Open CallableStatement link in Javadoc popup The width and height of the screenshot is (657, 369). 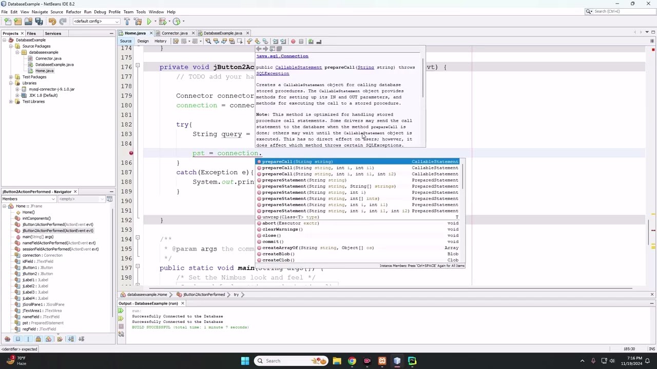[298, 67]
